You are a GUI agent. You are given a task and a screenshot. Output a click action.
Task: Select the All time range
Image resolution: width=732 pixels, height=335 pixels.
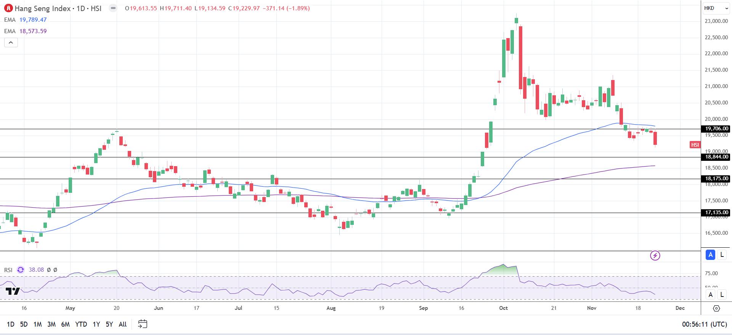coord(123,324)
